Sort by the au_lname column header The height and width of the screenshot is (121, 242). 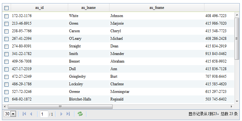click(x=89, y=8)
